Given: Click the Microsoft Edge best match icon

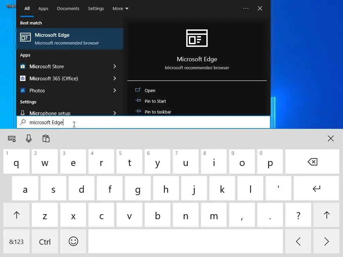Looking at the screenshot, I should click(x=25, y=37).
